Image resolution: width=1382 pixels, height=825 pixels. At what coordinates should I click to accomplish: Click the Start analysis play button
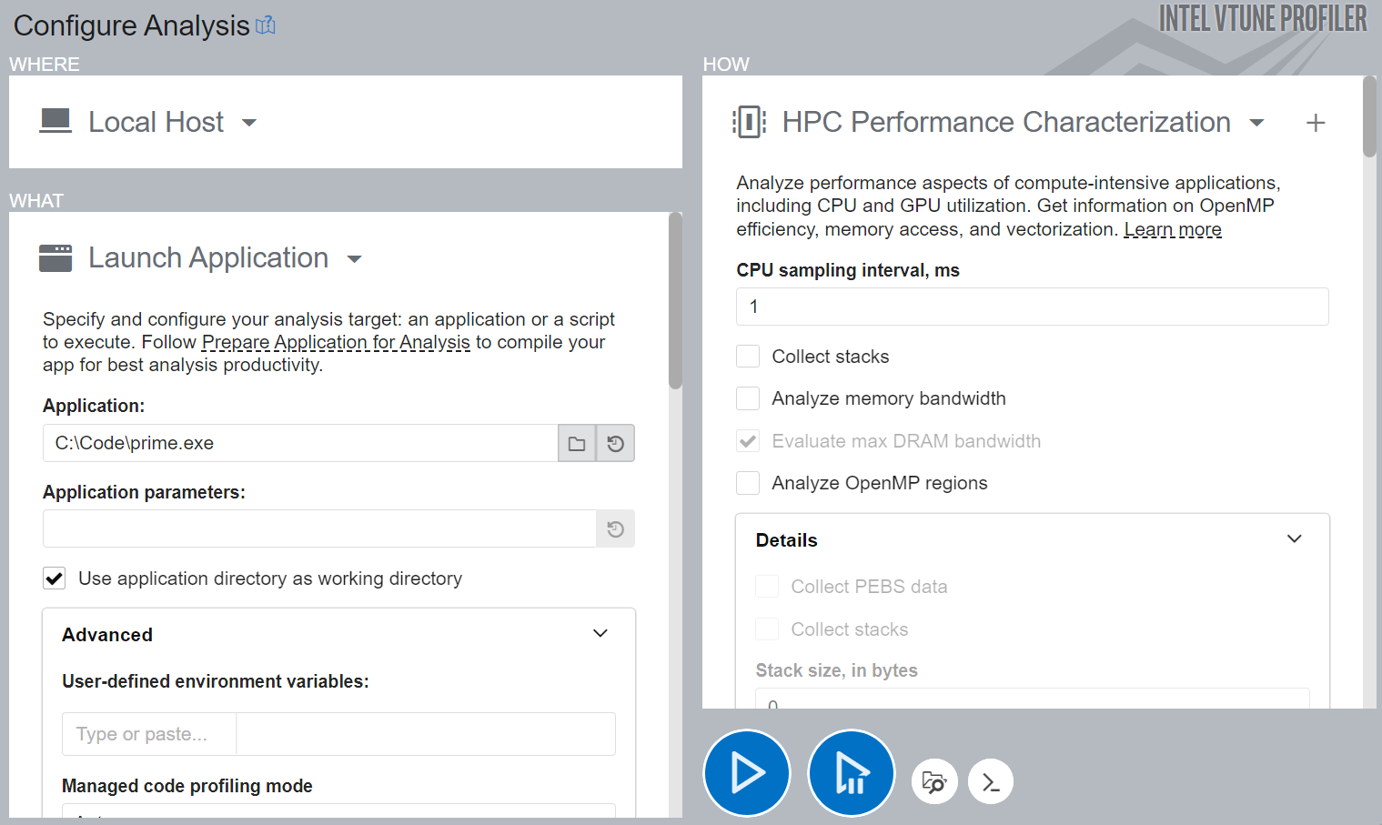[747, 773]
